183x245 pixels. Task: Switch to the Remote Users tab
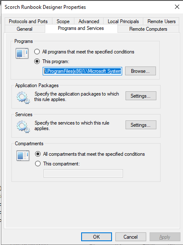point(161,21)
